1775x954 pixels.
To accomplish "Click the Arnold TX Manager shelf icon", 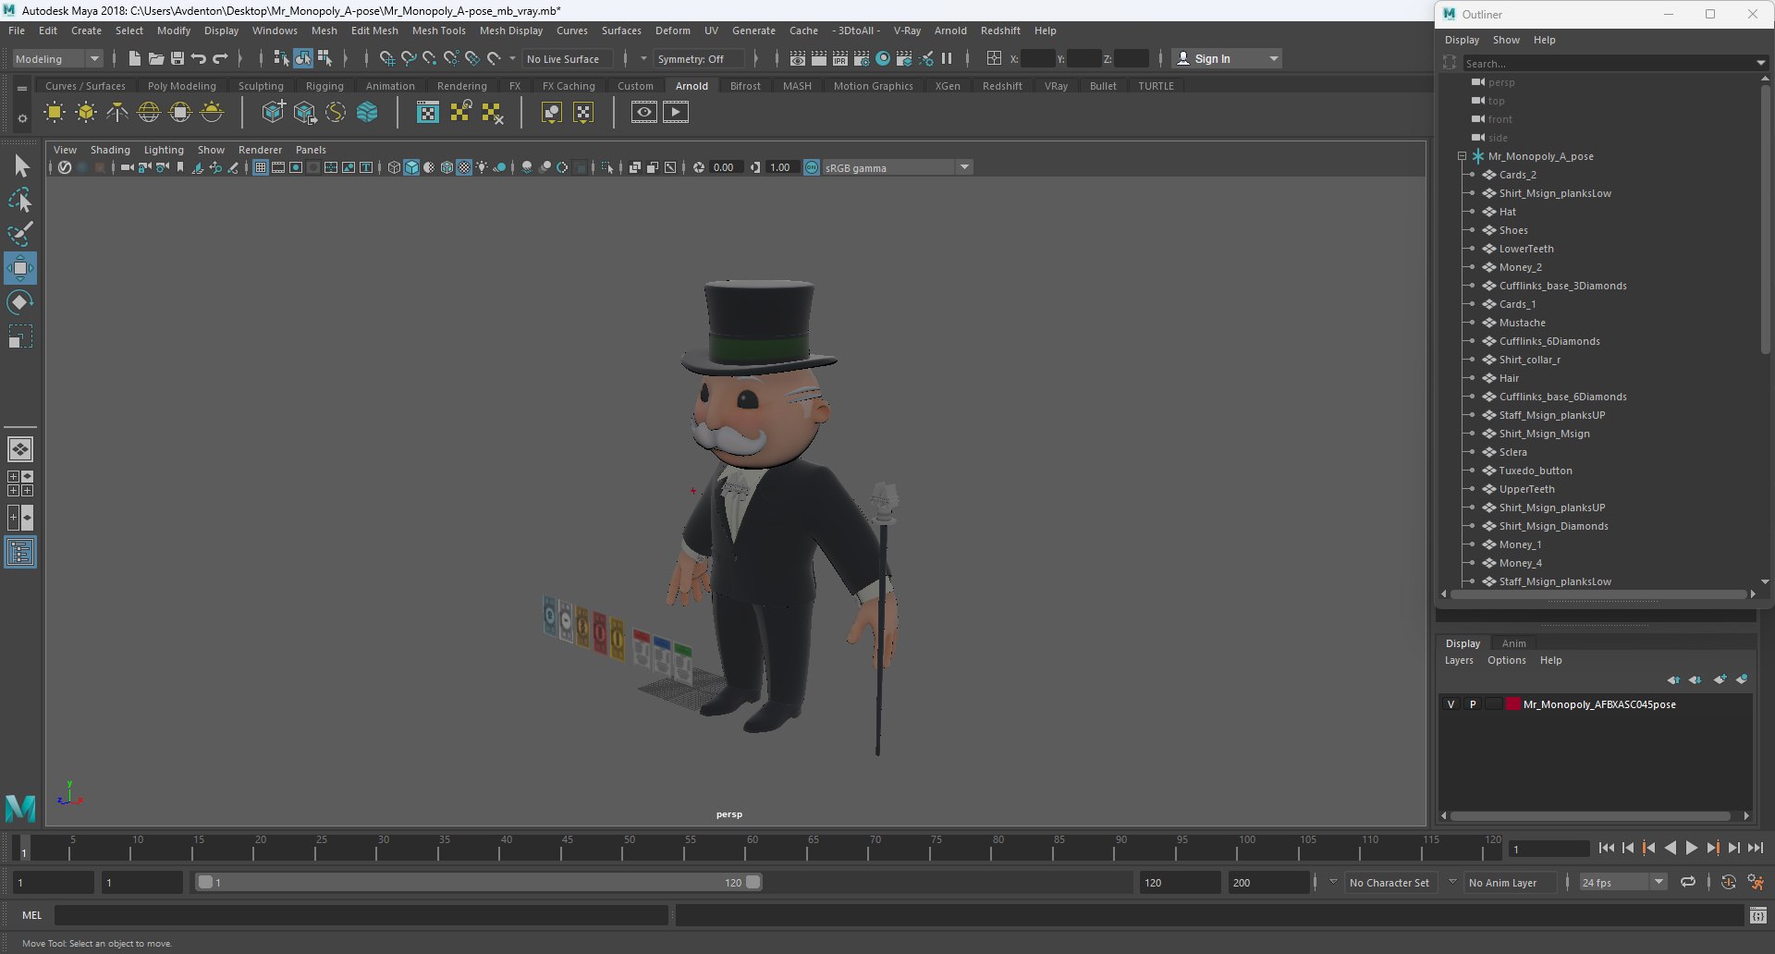I will (x=428, y=113).
